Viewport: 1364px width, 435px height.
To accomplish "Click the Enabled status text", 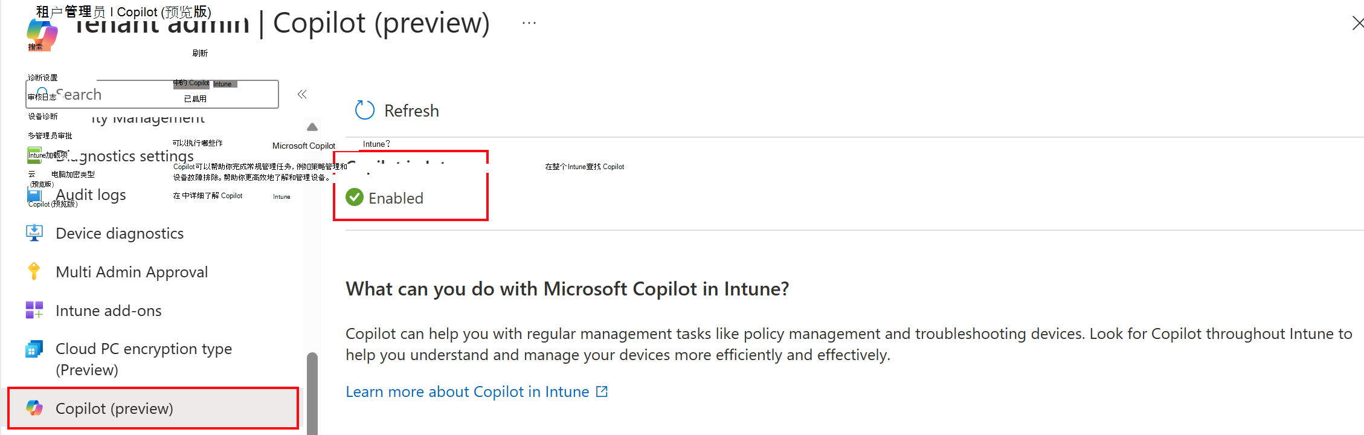I will tap(396, 198).
